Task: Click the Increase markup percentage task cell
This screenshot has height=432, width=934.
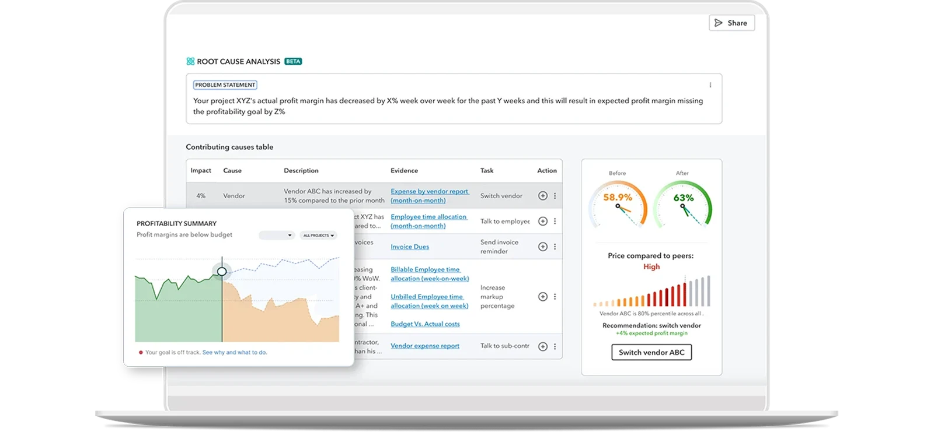Action: (x=497, y=297)
